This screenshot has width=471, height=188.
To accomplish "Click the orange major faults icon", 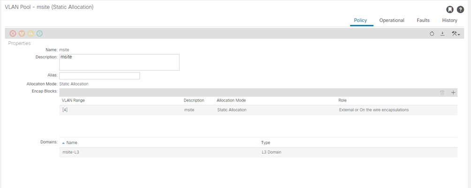I will pyautogui.click(x=22, y=33).
